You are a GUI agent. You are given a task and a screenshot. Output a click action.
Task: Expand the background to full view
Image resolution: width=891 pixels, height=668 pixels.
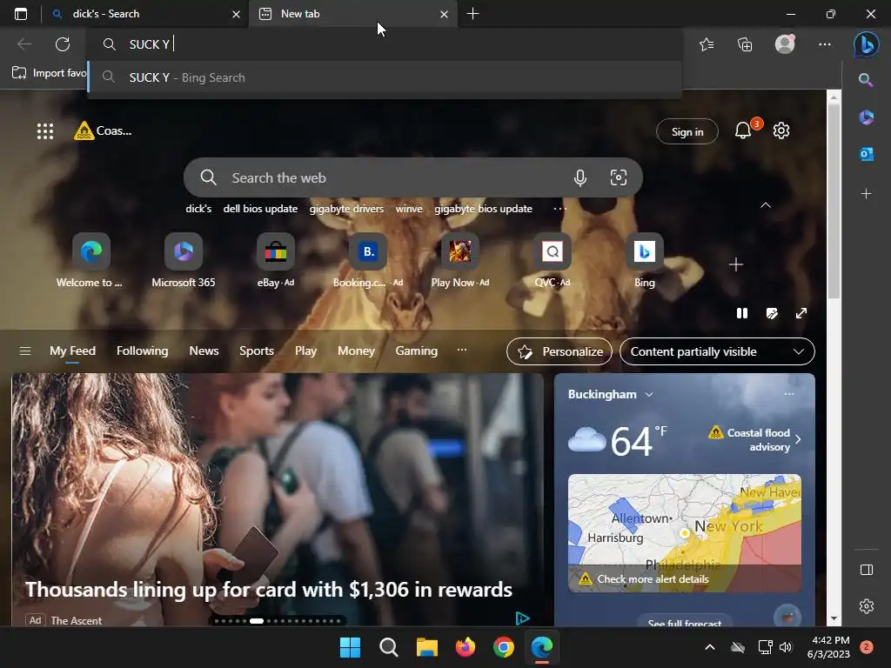pyautogui.click(x=801, y=313)
